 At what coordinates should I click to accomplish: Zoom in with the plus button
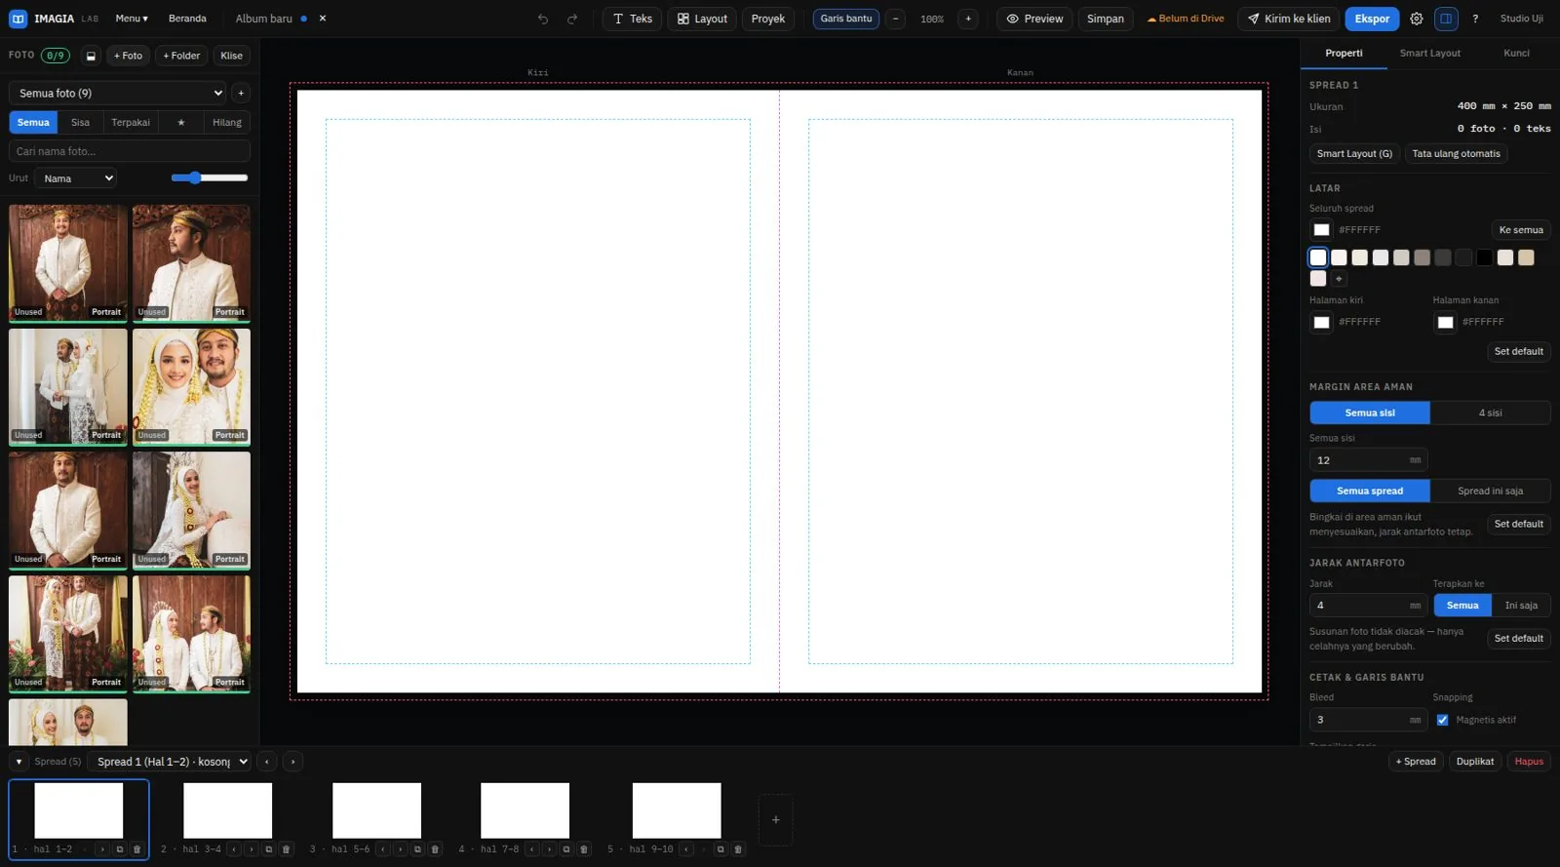pos(968,19)
